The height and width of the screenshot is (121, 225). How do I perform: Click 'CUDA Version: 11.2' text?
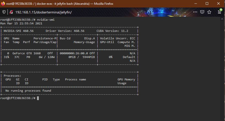(x=112, y=31)
